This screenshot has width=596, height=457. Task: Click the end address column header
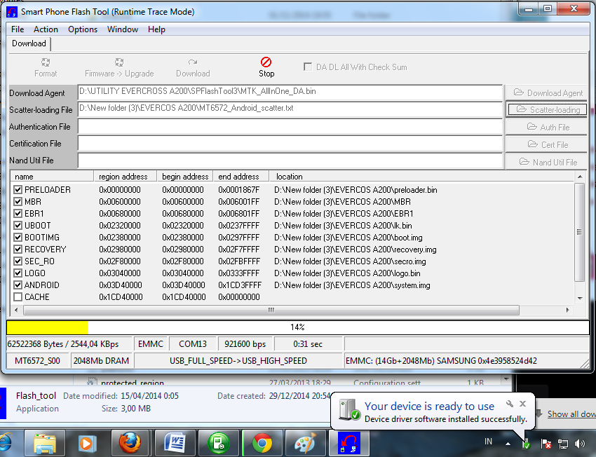click(x=241, y=177)
